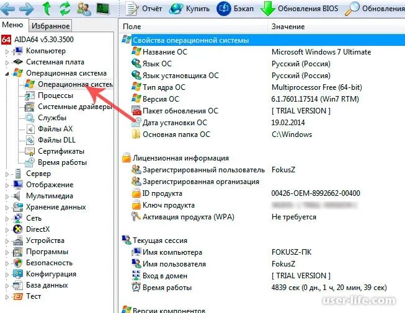Switch to the Меню tab
The height and width of the screenshot is (313, 405).
(12, 25)
